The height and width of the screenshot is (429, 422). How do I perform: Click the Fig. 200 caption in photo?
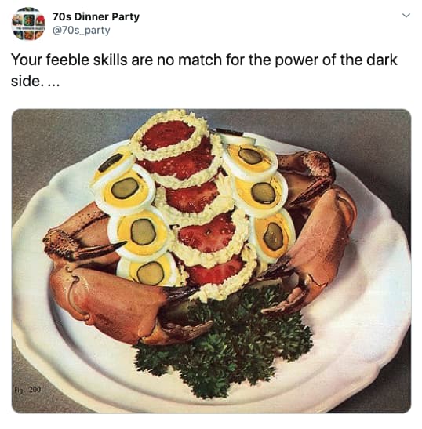[27, 390]
